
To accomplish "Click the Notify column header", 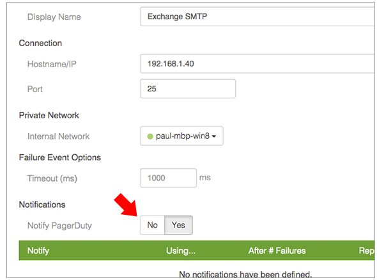I will [x=38, y=251].
